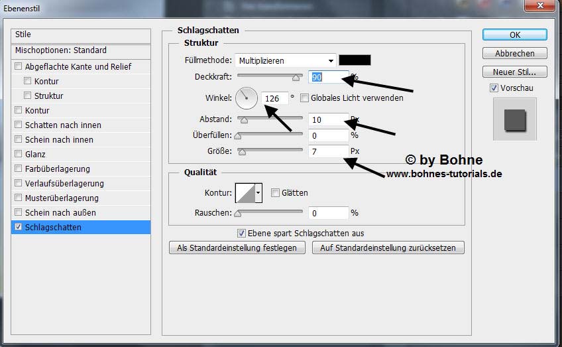Click the angle dial for Winkel
Image resolution: width=562 pixels, height=347 pixels.
coord(246,99)
